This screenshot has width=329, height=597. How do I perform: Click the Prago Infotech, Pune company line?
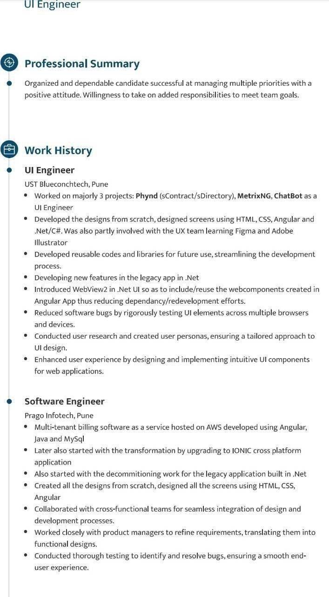point(59,415)
